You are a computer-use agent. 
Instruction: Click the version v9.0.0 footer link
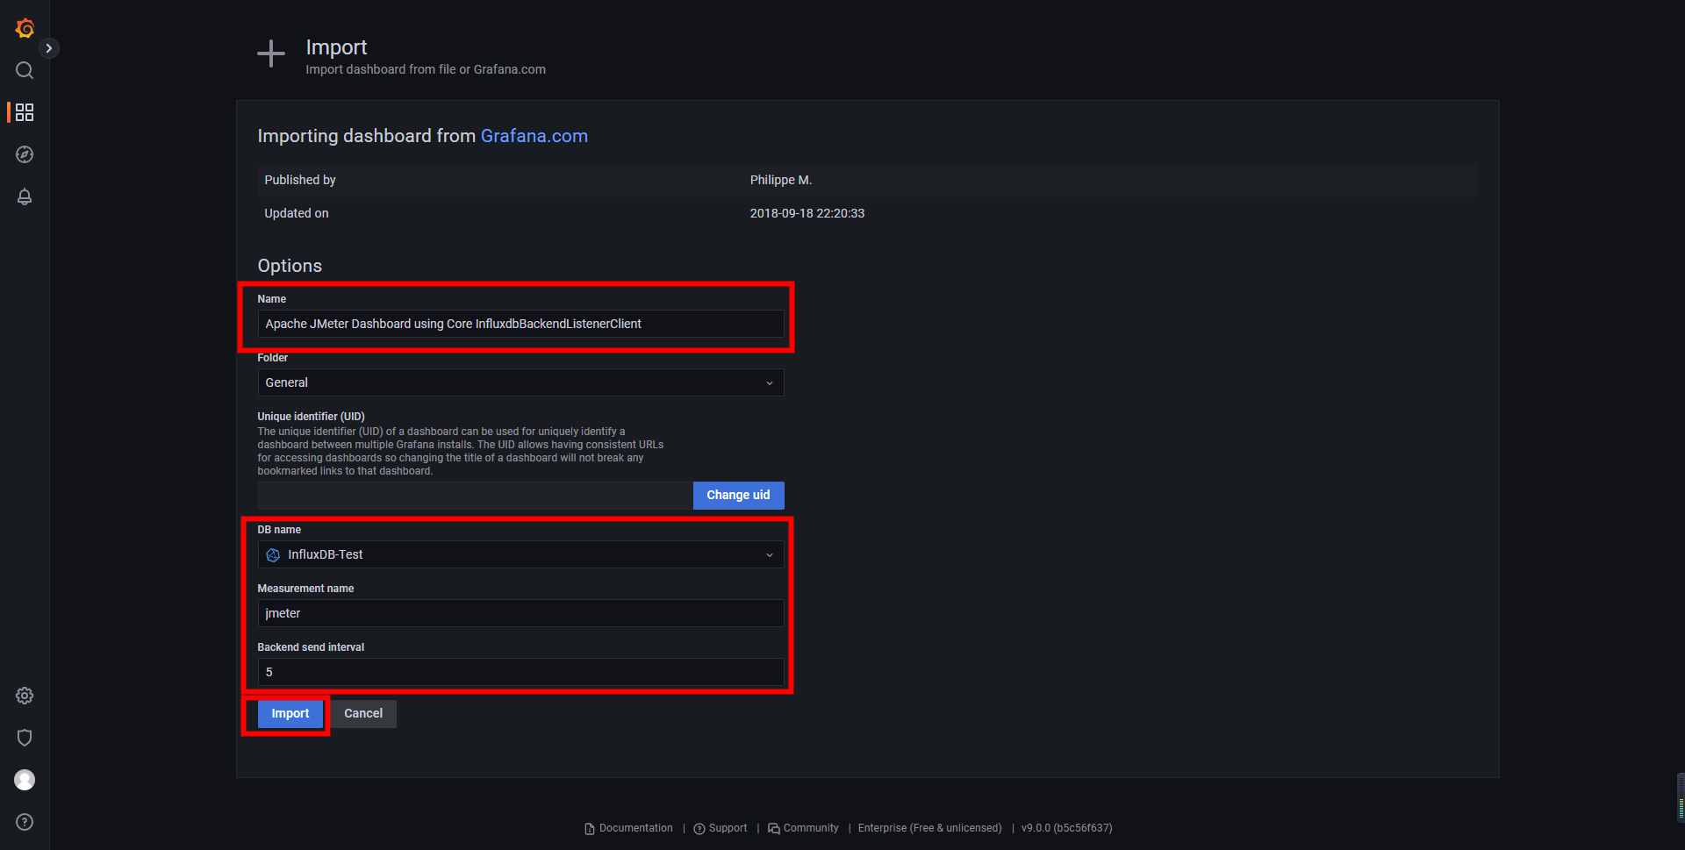pyautogui.click(x=1066, y=828)
